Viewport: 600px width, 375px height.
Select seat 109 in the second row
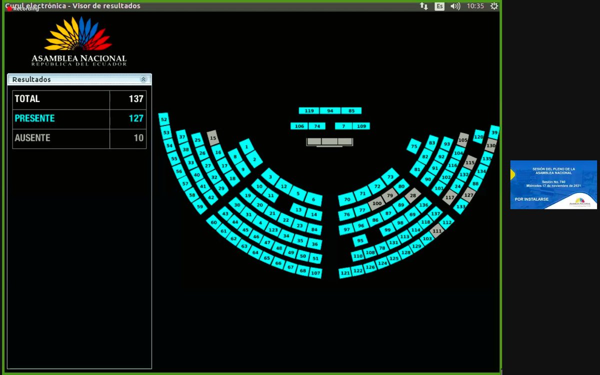coord(361,126)
